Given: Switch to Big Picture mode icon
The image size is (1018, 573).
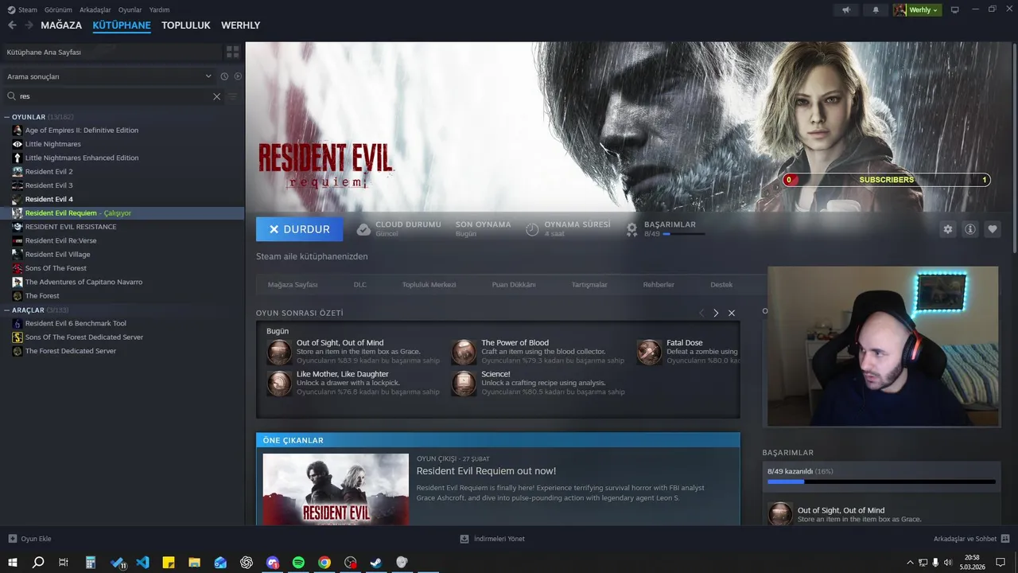Looking at the screenshot, I should (955, 10).
